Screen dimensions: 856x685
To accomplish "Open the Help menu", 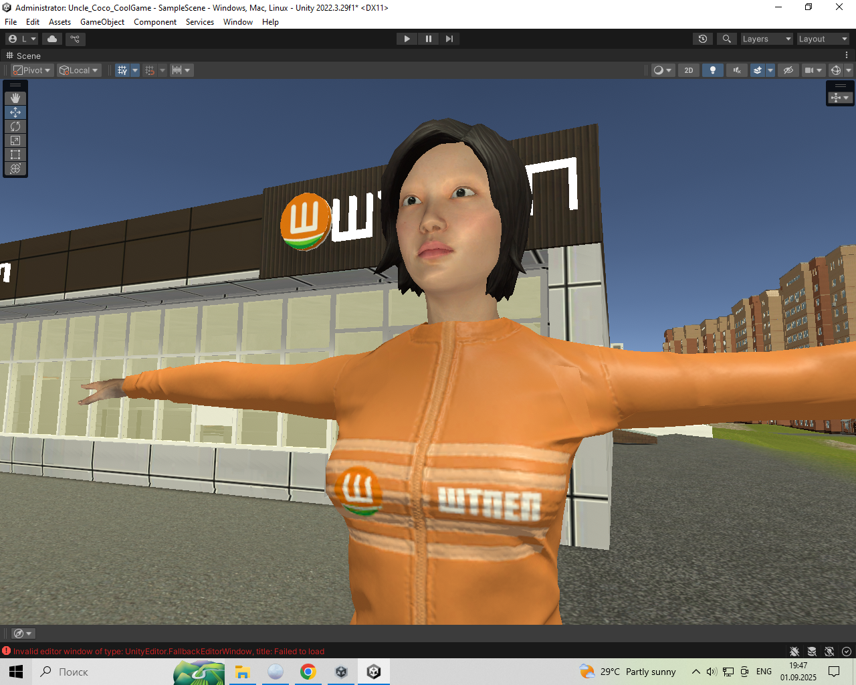I will coord(270,22).
